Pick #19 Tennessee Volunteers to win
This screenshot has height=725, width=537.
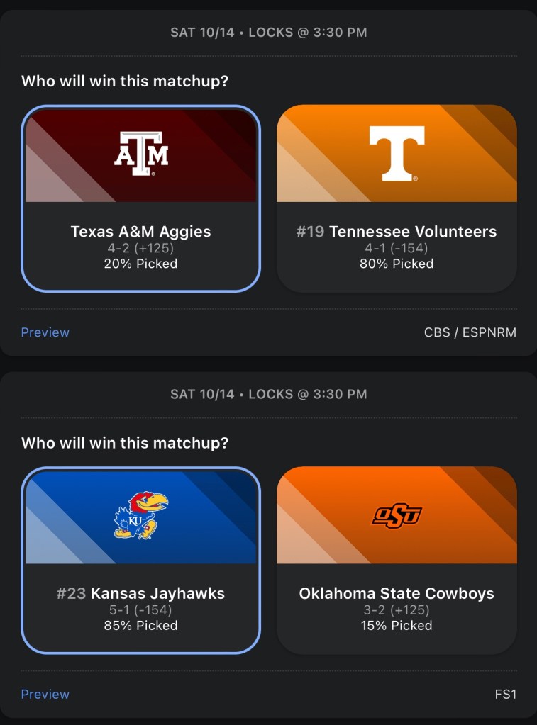pyautogui.click(x=397, y=232)
